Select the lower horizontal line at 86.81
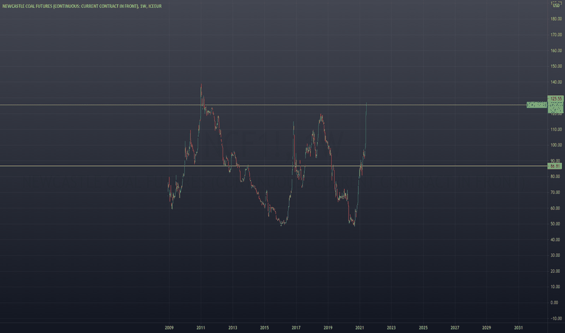 point(274,166)
